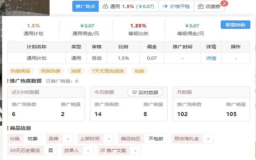Click the 推广助手 tab
Screen dimensions: 256x160
86,6
